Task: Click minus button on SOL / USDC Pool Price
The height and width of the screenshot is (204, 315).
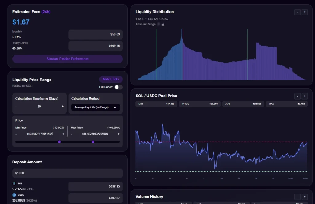Action: [x=297, y=96]
